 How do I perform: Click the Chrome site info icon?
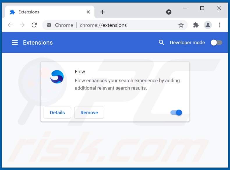(49, 25)
